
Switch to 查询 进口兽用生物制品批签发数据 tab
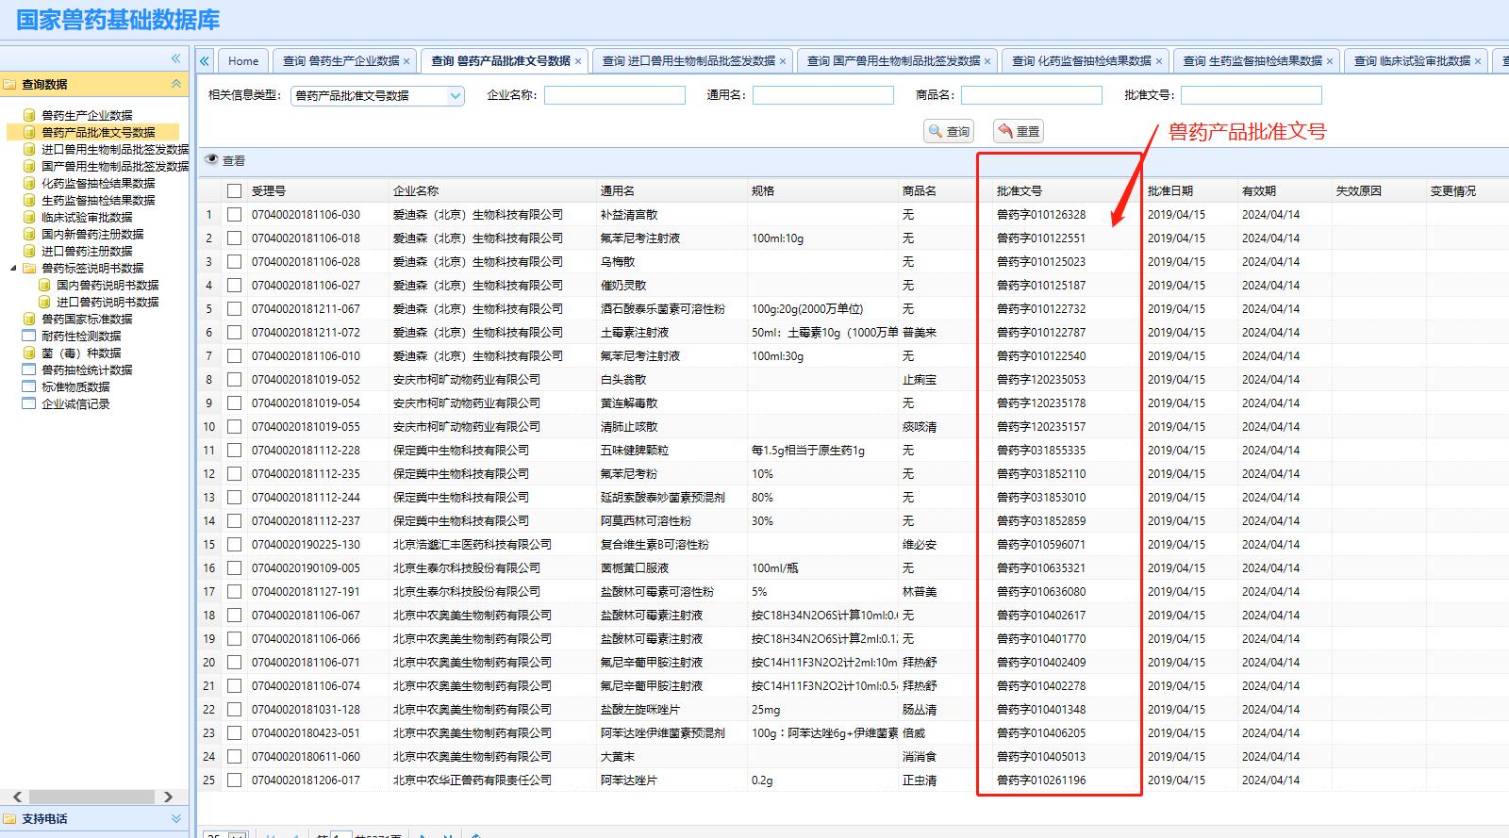point(688,60)
